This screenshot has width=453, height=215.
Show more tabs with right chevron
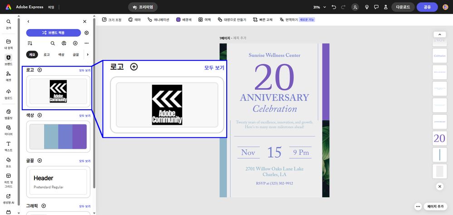(x=88, y=54)
